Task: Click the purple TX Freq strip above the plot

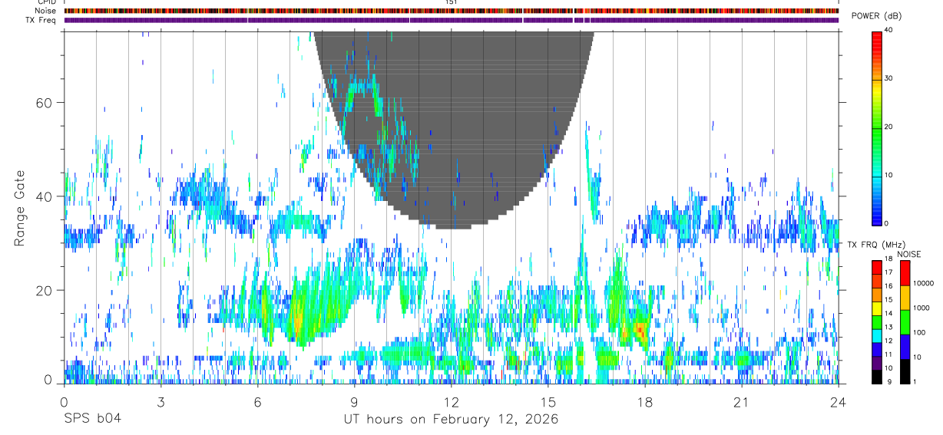Action: click(451, 20)
